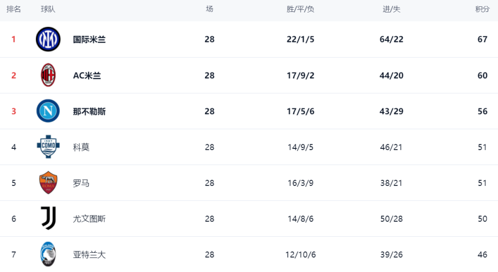This screenshot has height=272, width=498.
Task: Click the 球队 column header
Action: click(48, 9)
